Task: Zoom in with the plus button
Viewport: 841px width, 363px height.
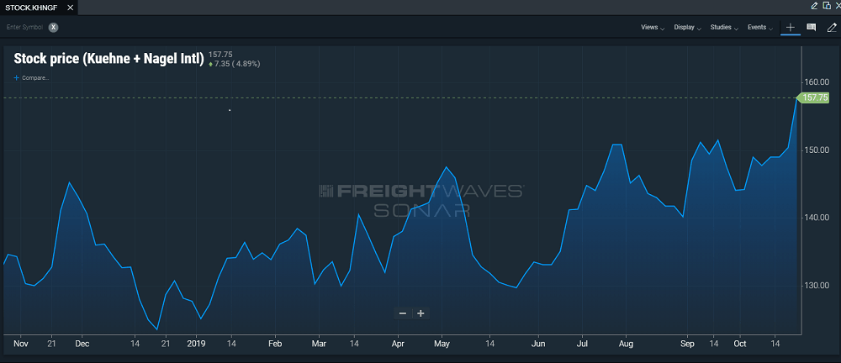Action: tap(420, 313)
